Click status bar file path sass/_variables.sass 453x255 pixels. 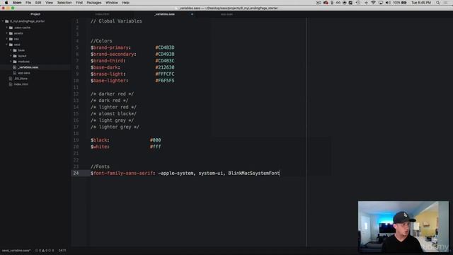pos(16,250)
